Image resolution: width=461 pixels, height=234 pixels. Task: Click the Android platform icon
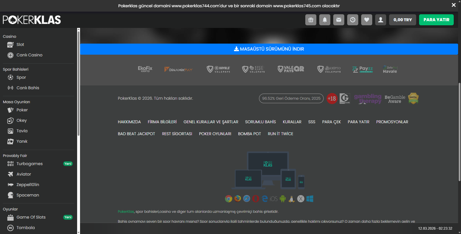pos(283,199)
